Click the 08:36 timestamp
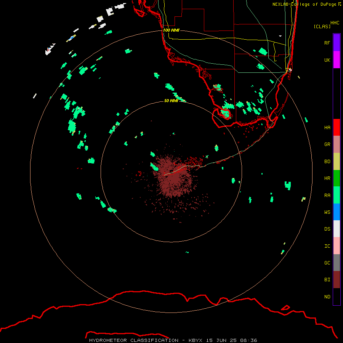This screenshot has width=343, height=343. click(248, 340)
